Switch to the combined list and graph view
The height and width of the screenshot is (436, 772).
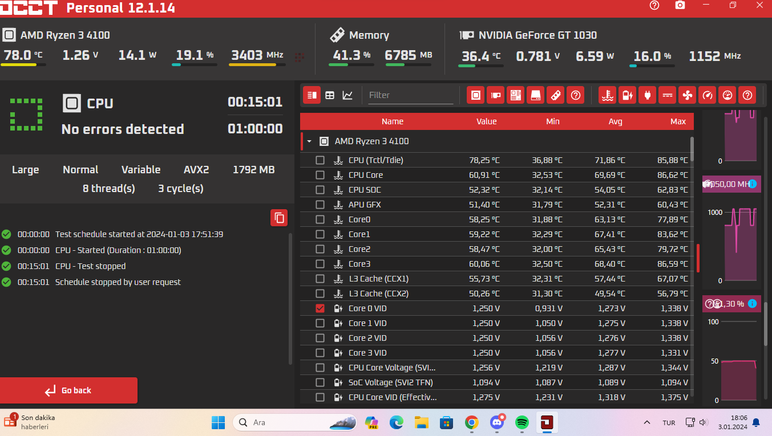point(312,95)
